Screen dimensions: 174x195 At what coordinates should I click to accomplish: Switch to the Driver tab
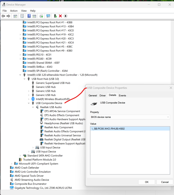point(103,95)
